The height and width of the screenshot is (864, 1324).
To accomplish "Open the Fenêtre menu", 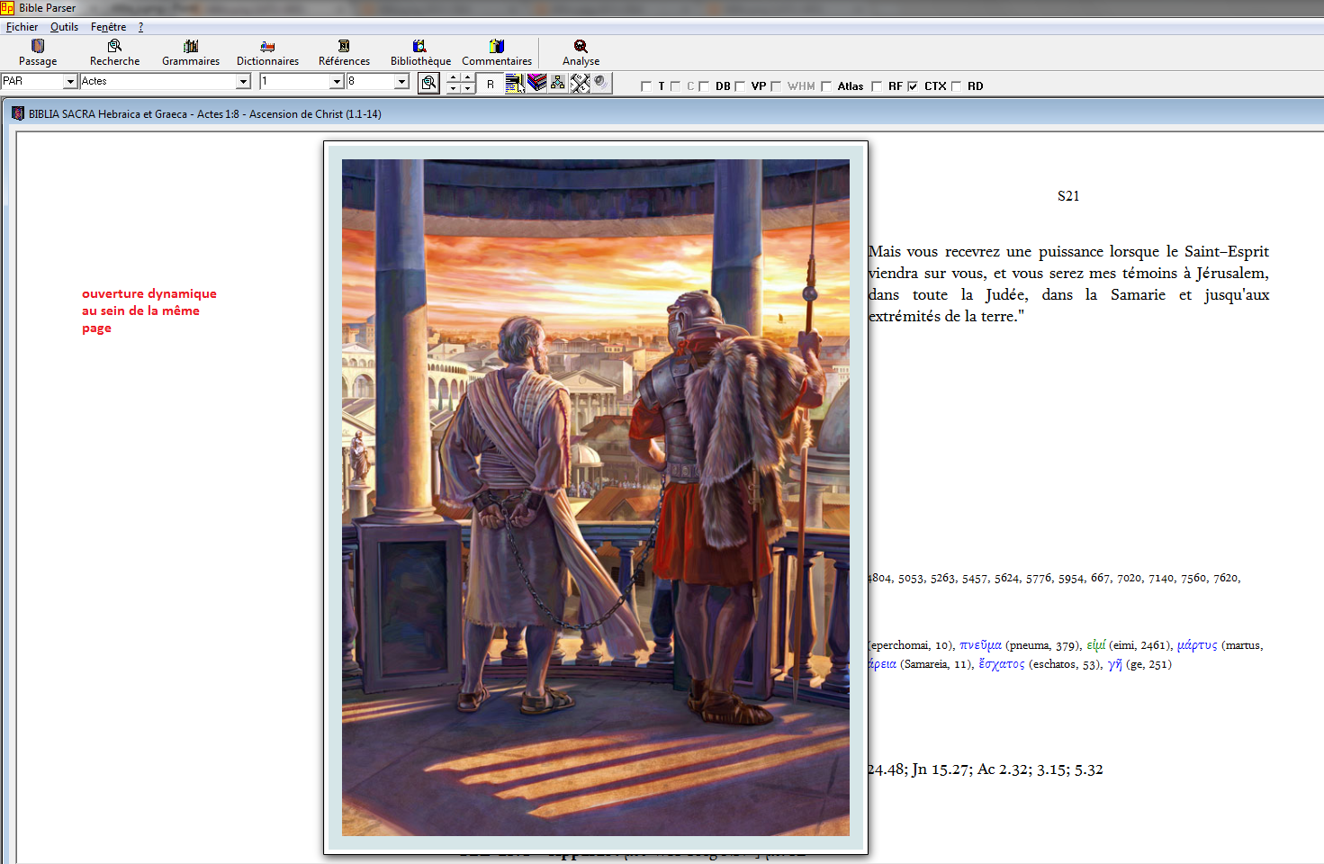I will click(108, 27).
